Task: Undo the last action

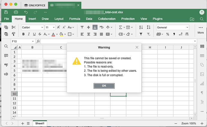Action: [x=26, y=12]
